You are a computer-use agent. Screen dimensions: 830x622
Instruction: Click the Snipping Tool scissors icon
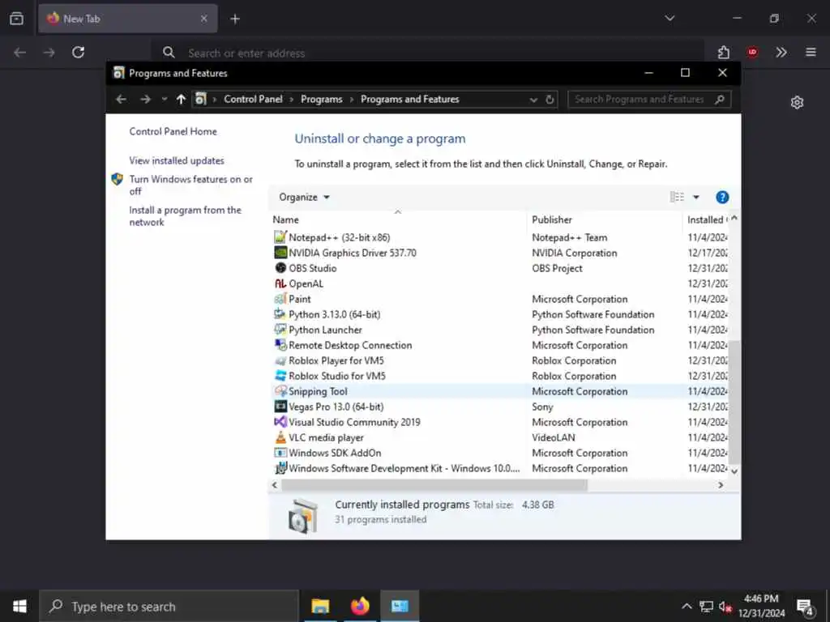(x=280, y=391)
